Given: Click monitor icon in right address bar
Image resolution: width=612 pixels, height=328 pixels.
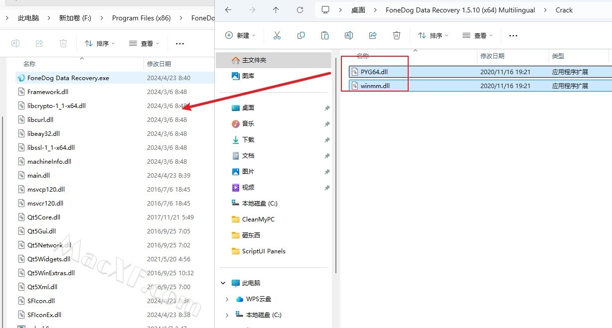Looking at the screenshot, I should [x=325, y=10].
